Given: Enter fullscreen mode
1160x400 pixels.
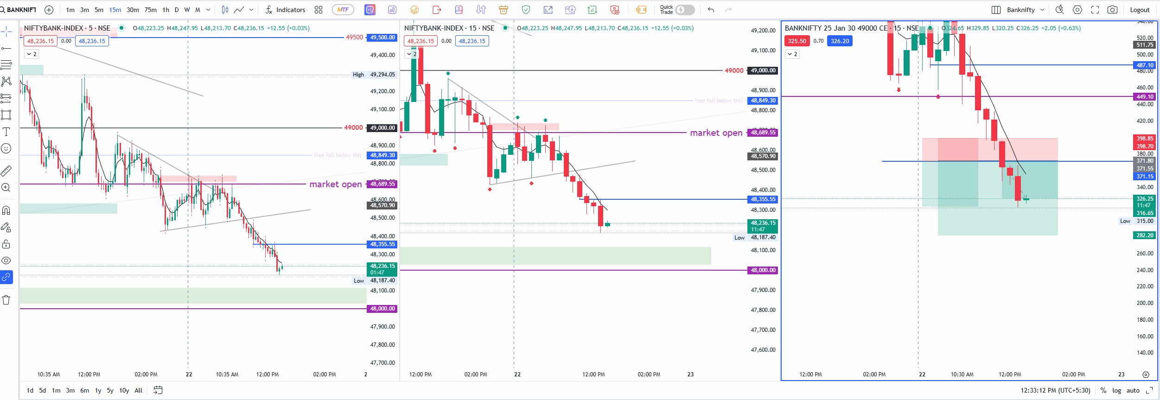Looking at the screenshot, I should click(x=1095, y=10).
